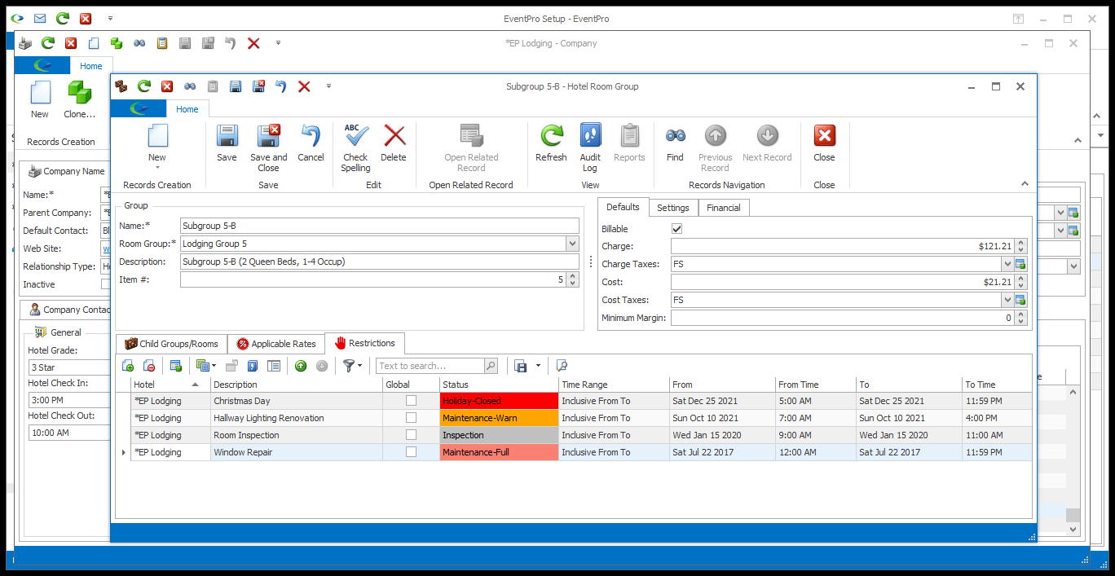Toggle the Inactive checkbox in Company window
The width and height of the screenshot is (1115, 576).
tap(105, 284)
